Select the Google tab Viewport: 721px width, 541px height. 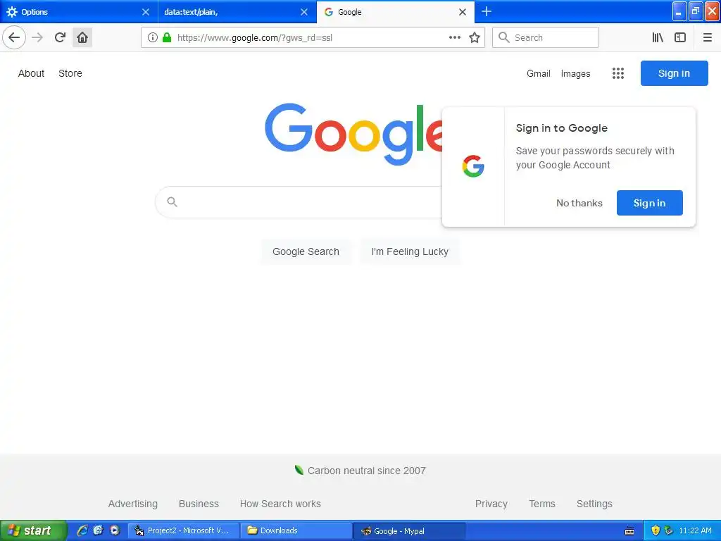[x=396, y=12]
